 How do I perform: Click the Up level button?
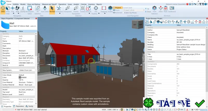[147, 9]
